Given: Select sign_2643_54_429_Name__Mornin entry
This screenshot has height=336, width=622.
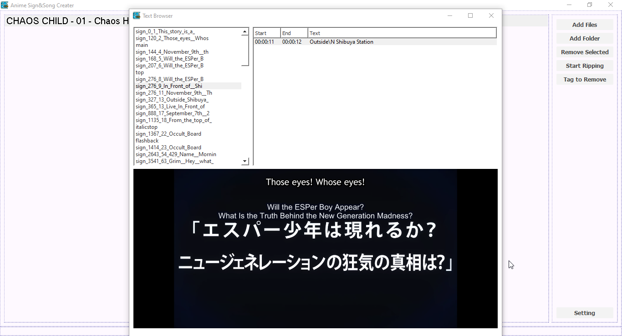Looking at the screenshot, I should click(x=188, y=154).
